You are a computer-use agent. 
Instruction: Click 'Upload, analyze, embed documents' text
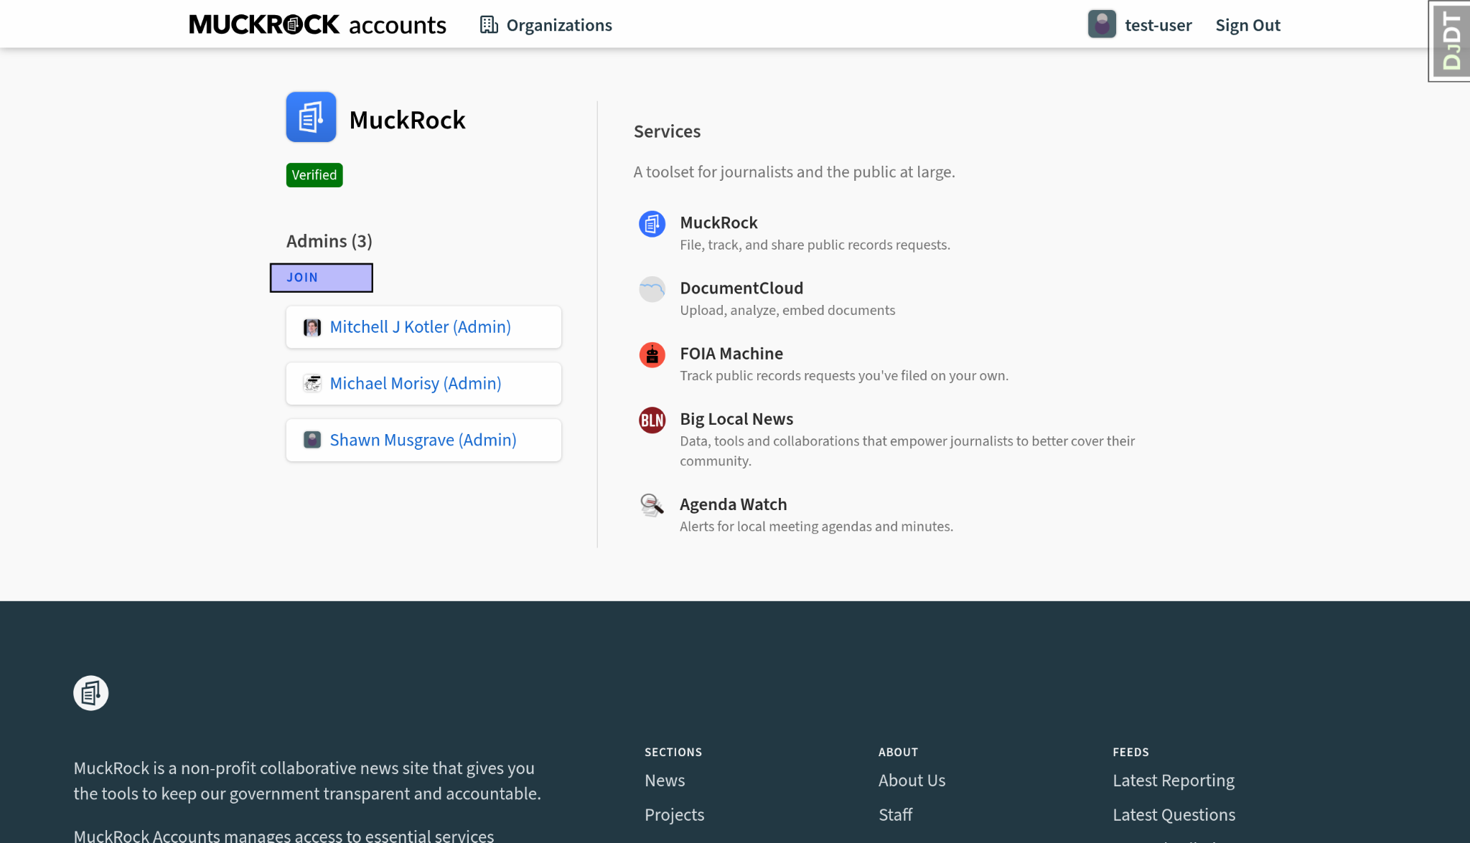click(787, 311)
